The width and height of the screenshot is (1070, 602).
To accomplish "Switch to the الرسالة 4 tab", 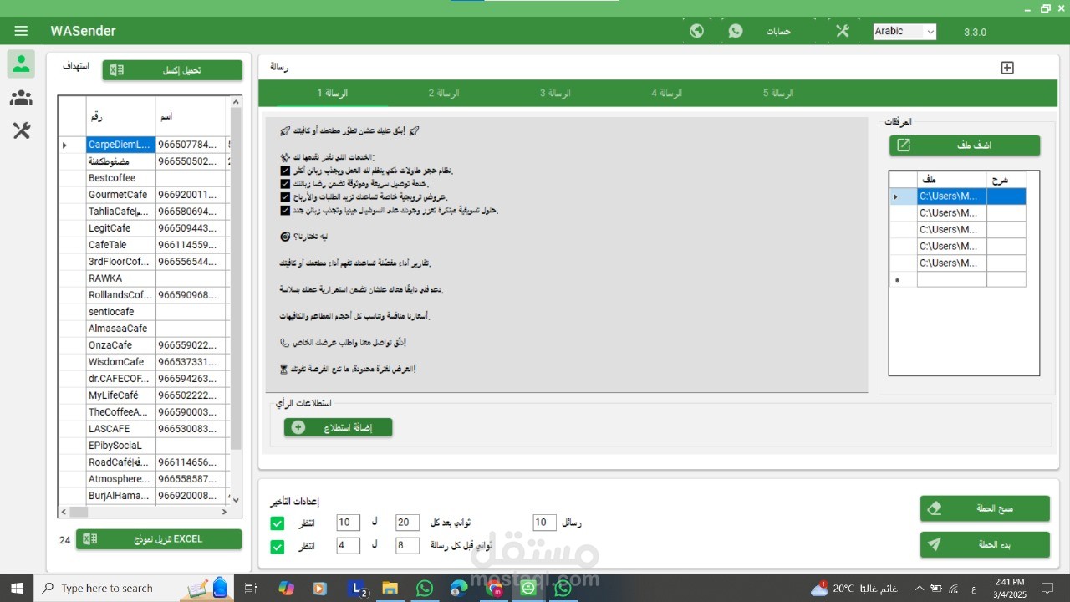I will [667, 93].
